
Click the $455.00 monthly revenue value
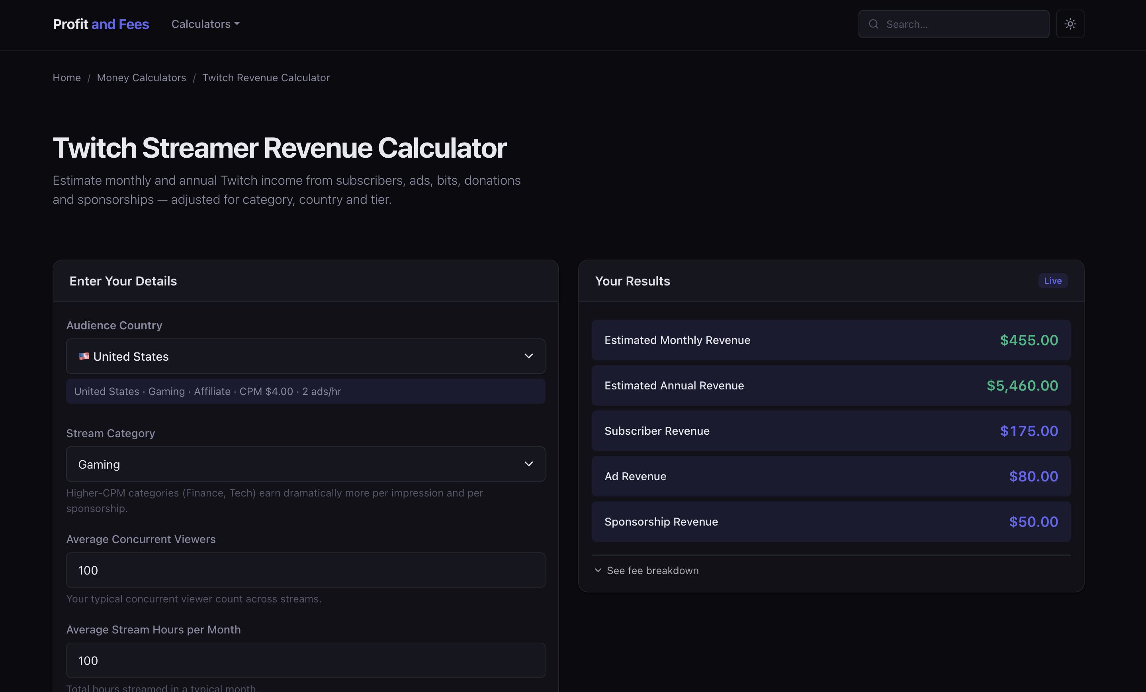point(1029,340)
